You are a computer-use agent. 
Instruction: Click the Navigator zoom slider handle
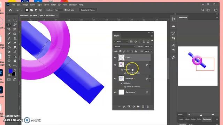(x=201, y=115)
